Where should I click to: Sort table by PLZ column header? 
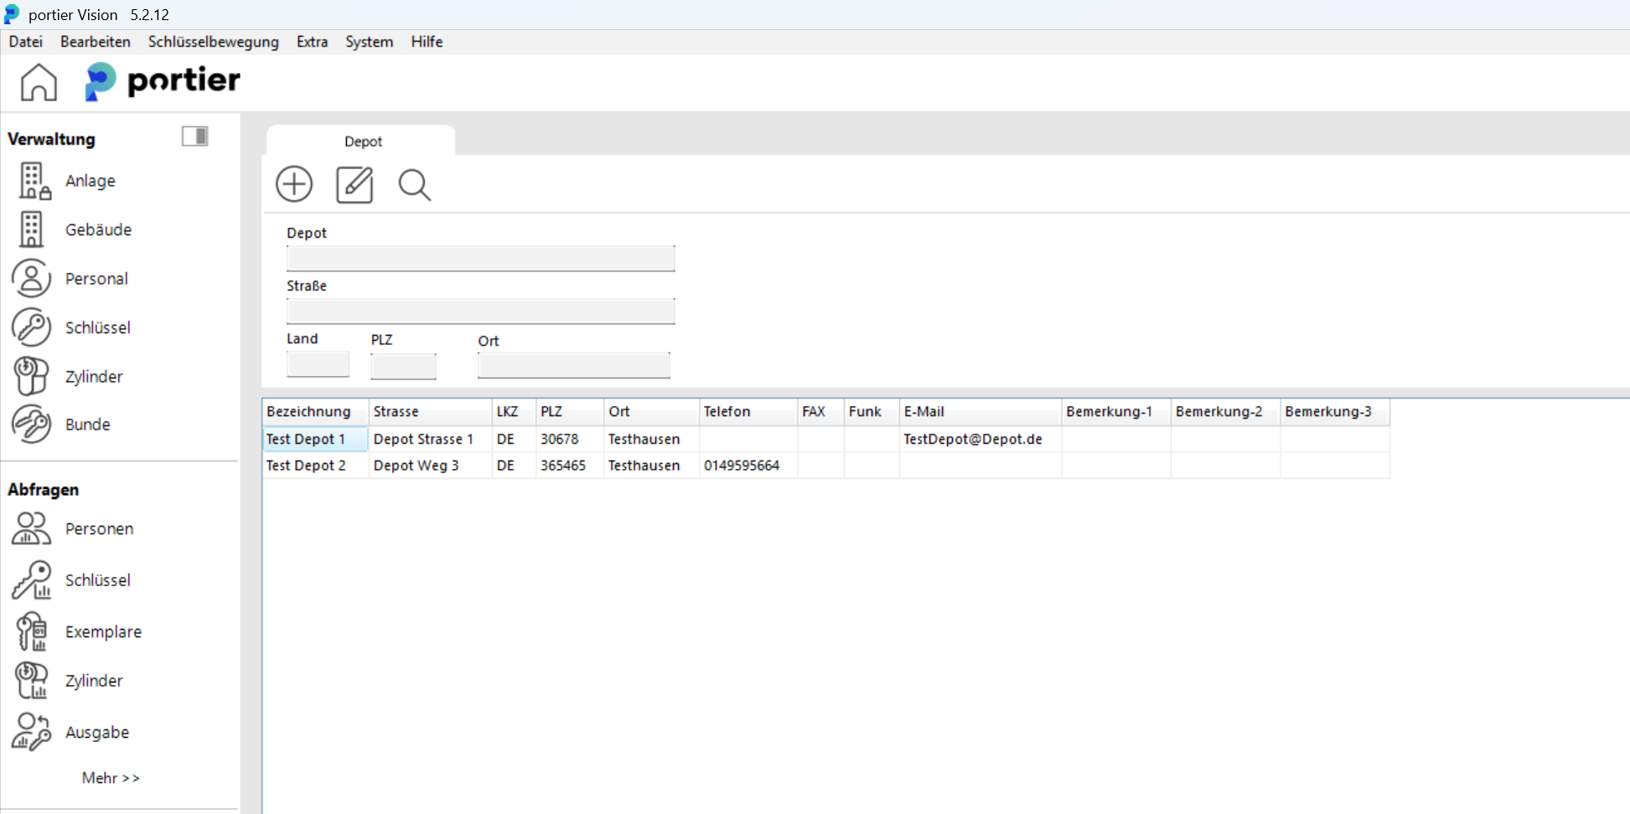click(x=570, y=412)
